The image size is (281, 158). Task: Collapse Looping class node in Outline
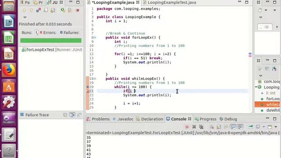[x=256, y=87]
